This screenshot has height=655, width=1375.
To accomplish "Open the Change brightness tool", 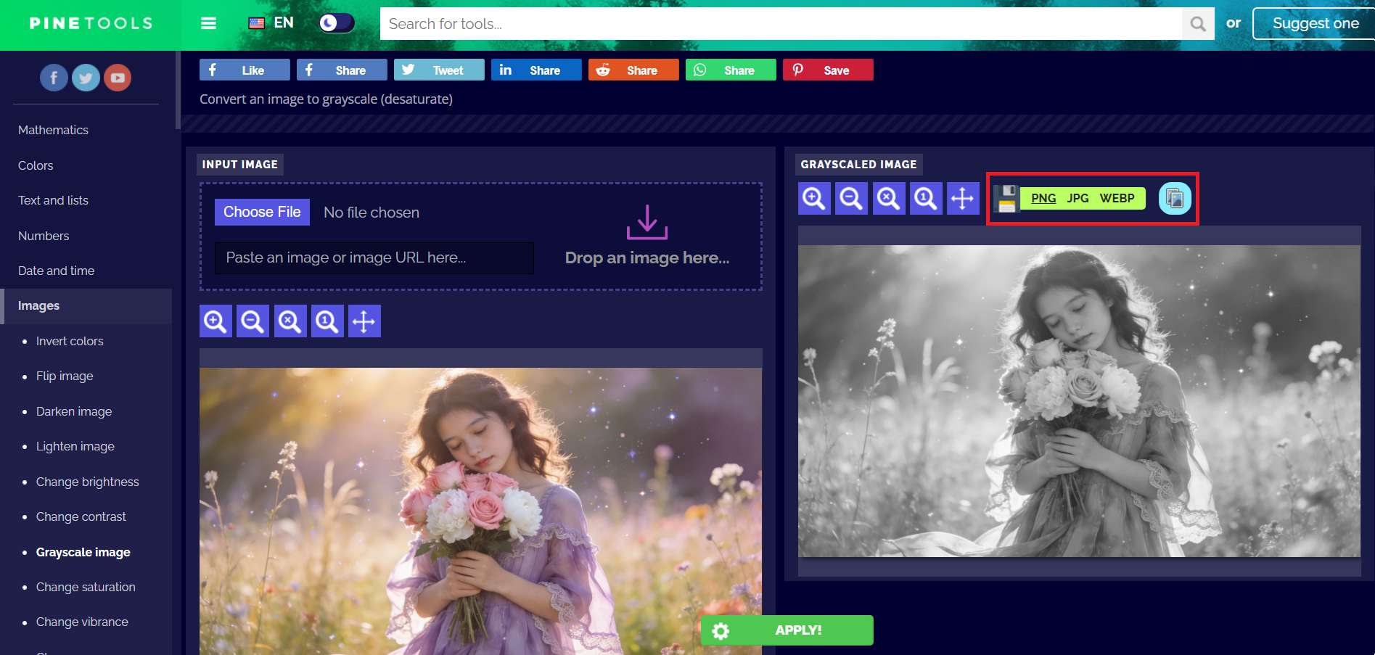I will [87, 482].
